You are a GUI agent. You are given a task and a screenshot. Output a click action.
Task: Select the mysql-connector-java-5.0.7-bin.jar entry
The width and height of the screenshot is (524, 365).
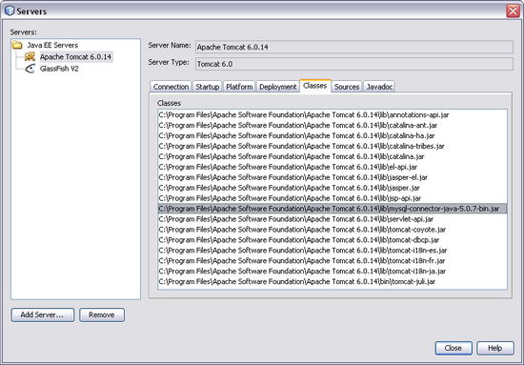(333, 209)
